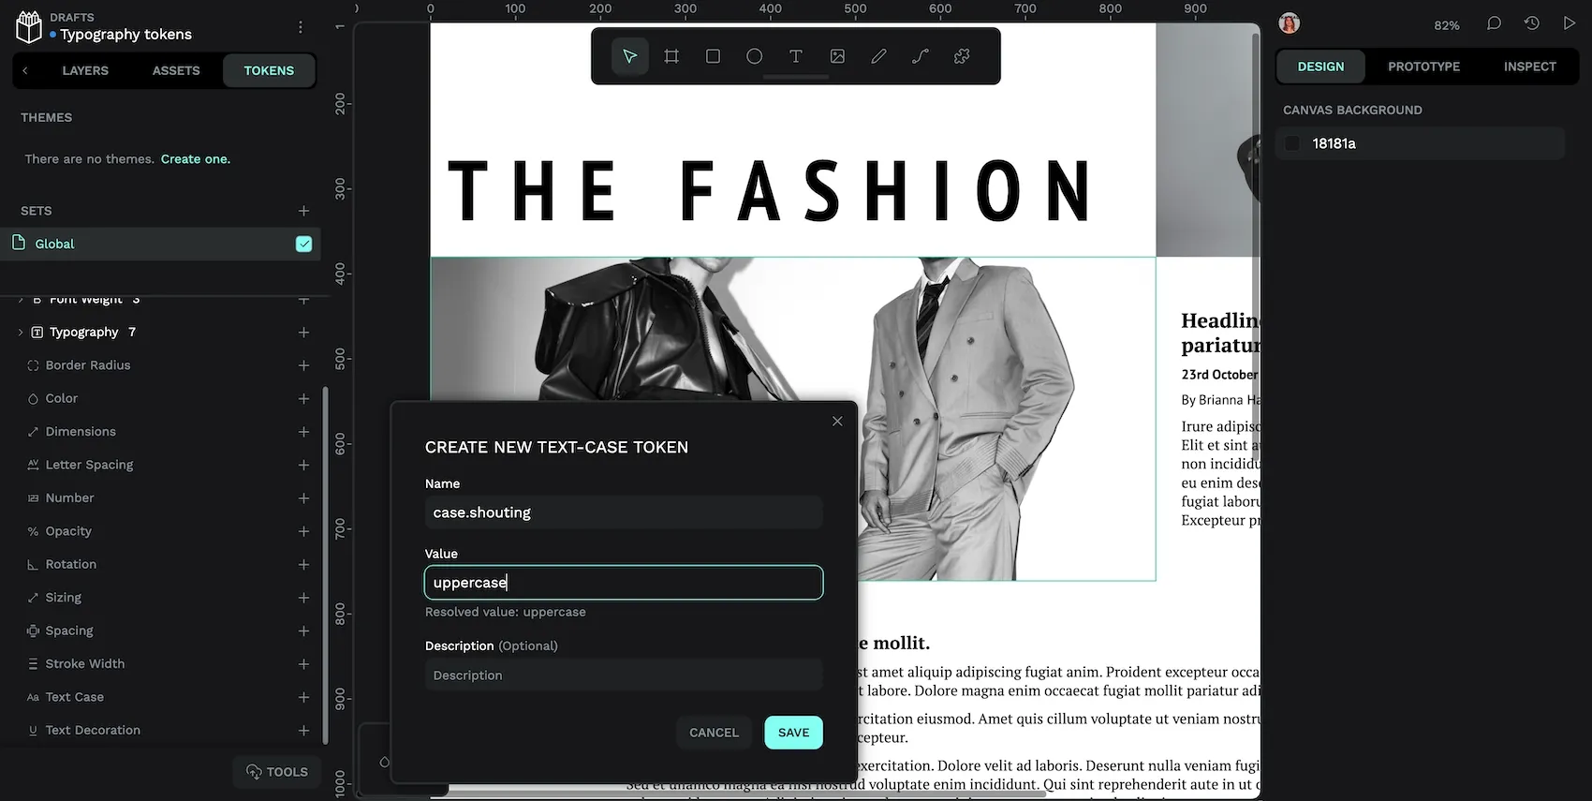The image size is (1592, 801).
Task: Select the Rectangle tool in toolbar
Action: (x=713, y=56)
